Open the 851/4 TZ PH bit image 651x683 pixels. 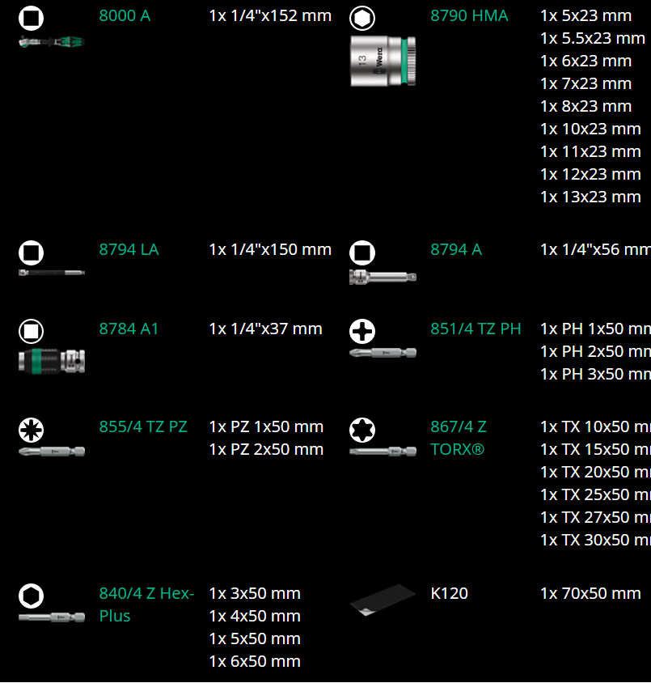point(383,353)
